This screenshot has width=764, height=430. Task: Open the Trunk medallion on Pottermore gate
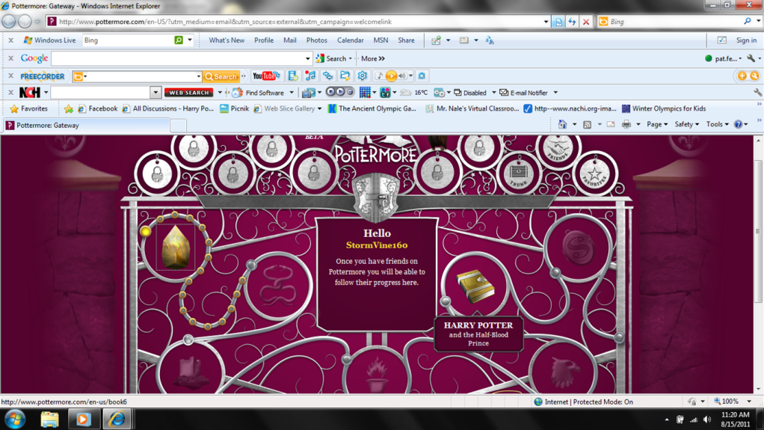[x=518, y=173]
